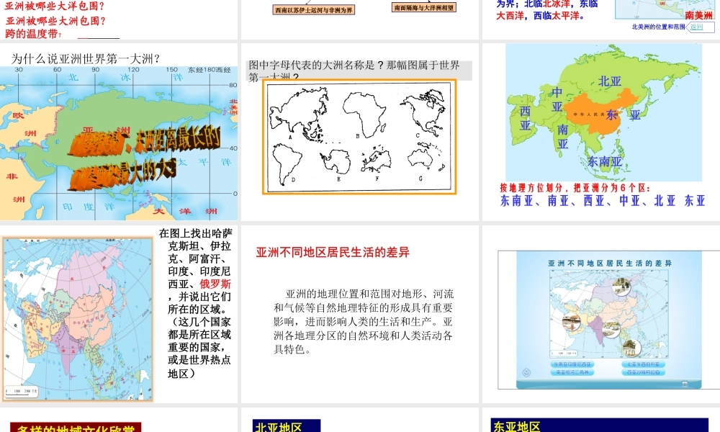The image size is (720, 432).
Task: Click the paragraph starting 亚洲的地理位置和范围
Action: coord(363,321)
